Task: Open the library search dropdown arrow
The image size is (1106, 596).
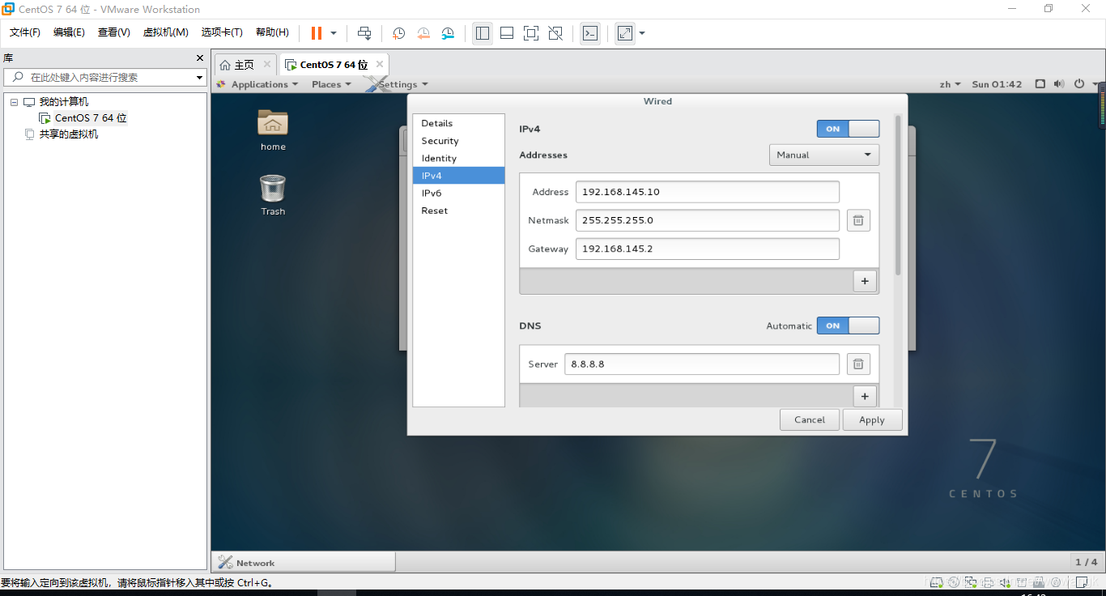Action: coord(200,77)
